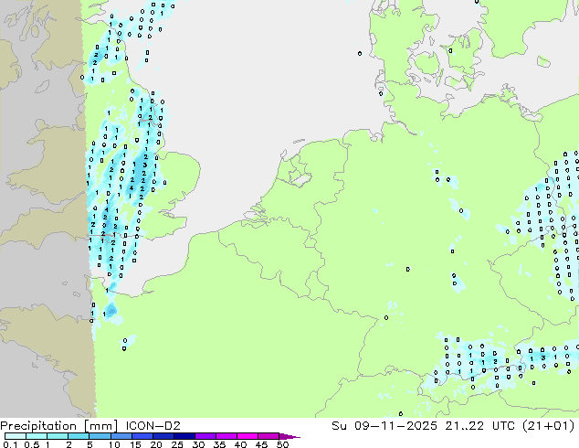Select the 45–50 mm legend swatch
Viewport: 579px width, 448px height.
268,436
